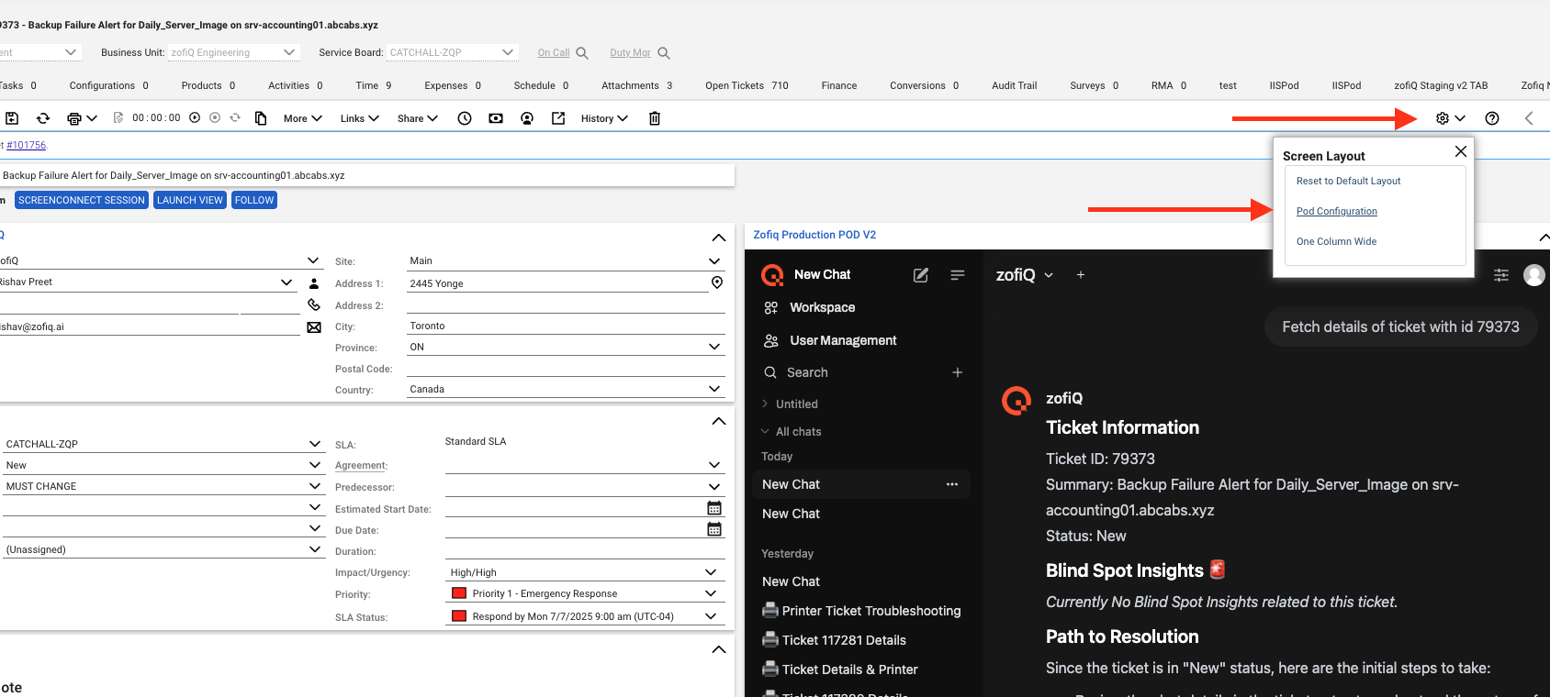The height and width of the screenshot is (697, 1550).
Task: Open the Service Board dropdown at top
Action: (452, 53)
